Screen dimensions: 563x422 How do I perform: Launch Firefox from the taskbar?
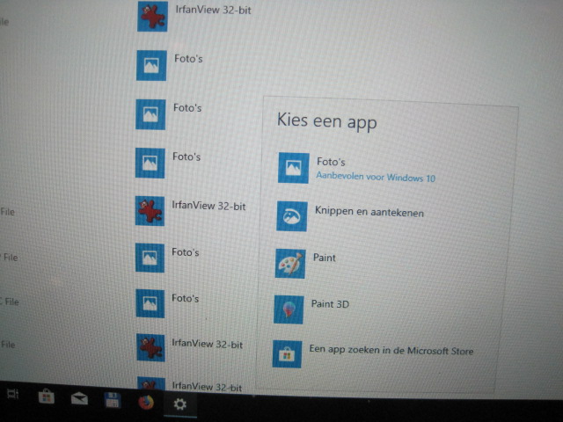click(146, 403)
